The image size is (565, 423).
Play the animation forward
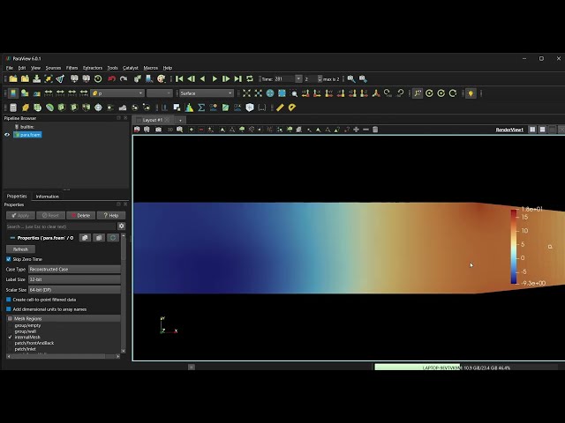pyautogui.click(x=215, y=78)
